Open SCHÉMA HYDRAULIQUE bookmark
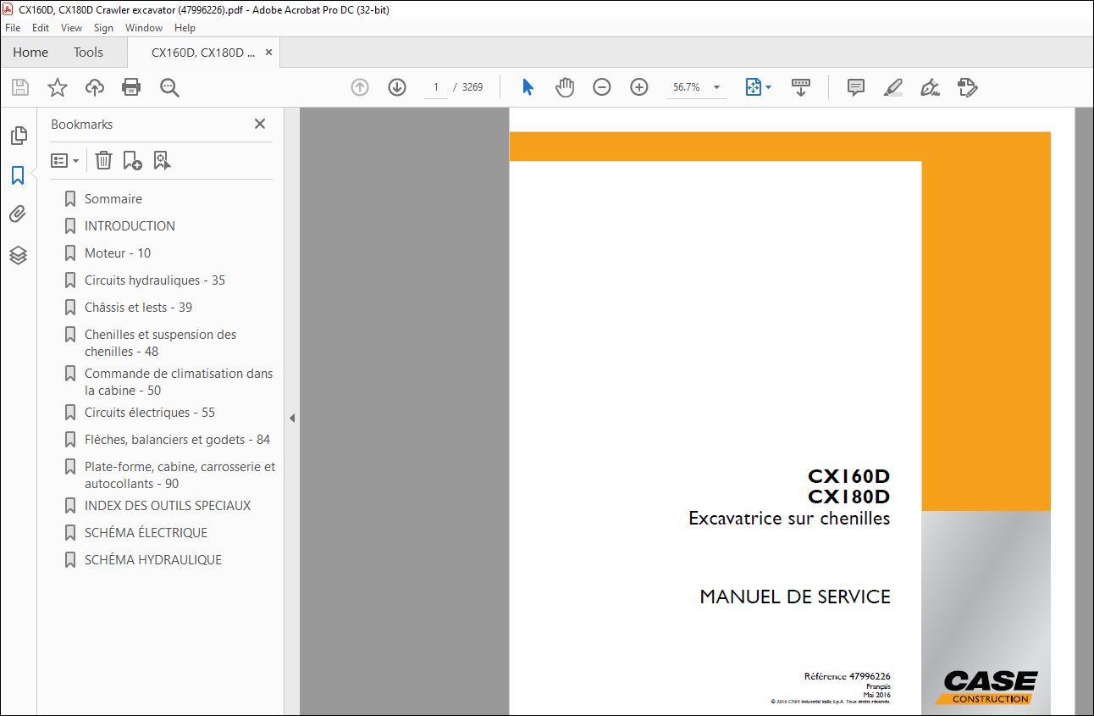 pyautogui.click(x=153, y=560)
